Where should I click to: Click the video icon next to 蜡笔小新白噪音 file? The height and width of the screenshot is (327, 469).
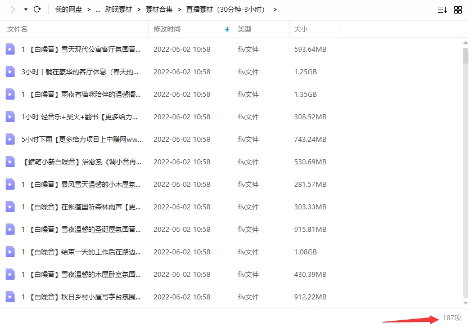coord(9,162)
